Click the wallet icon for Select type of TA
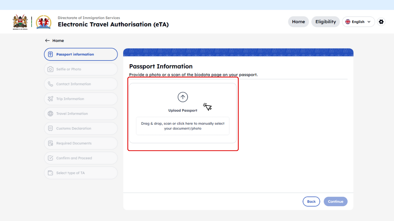Image resolution: width=394 pixels, height=221 pixels. pos(50,173)
